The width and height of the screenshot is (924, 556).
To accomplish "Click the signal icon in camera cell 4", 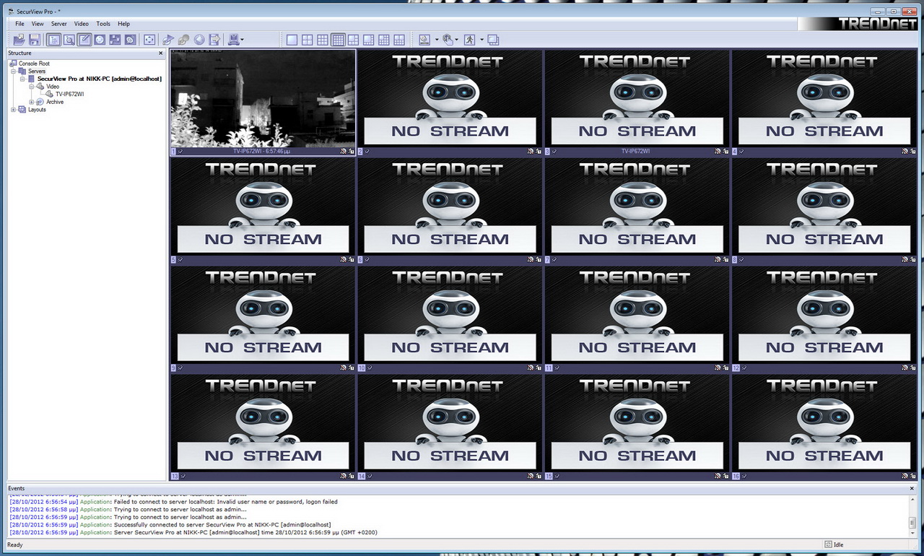I will (905, 152).
